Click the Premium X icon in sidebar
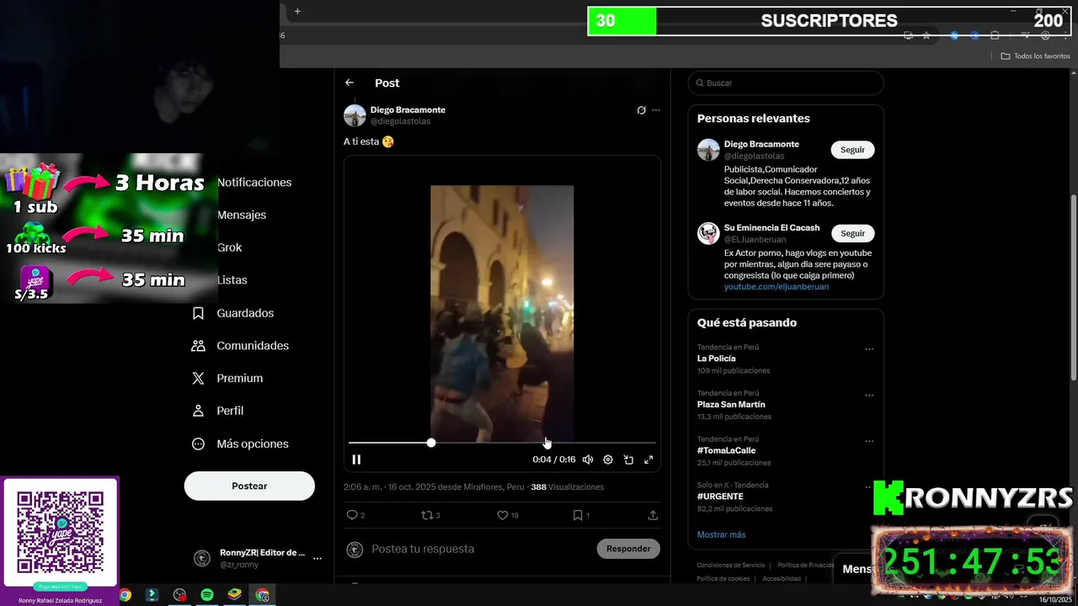 [x=198, y=379]
